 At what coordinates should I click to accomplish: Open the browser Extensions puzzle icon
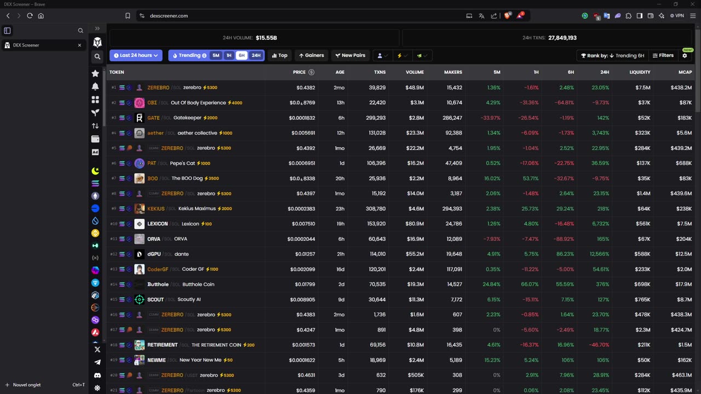coord(629,16)
